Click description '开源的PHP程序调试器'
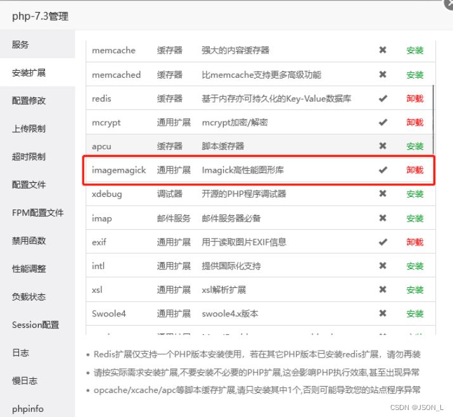The width and height of the screenshot is (453, 417). coord(244,194)
